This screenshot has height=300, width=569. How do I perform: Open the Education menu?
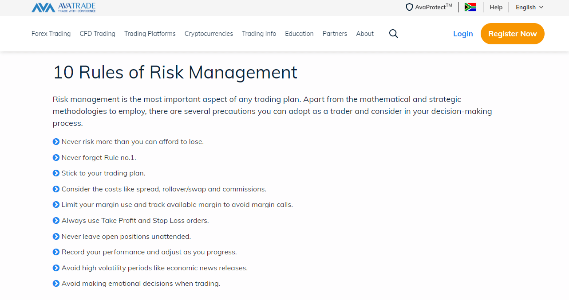pyautogui.click(x=299, y=34)
